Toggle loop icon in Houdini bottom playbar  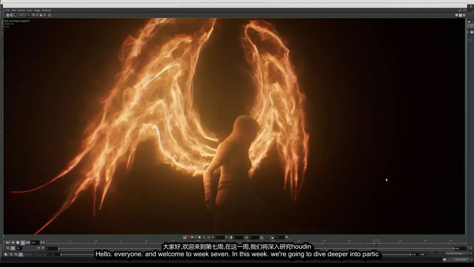[16, 254]
